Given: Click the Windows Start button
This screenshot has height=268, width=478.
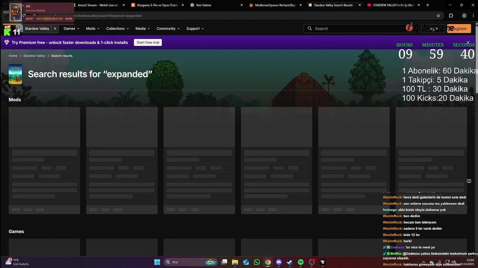Looking at the screenshot, I should point(157,262).
